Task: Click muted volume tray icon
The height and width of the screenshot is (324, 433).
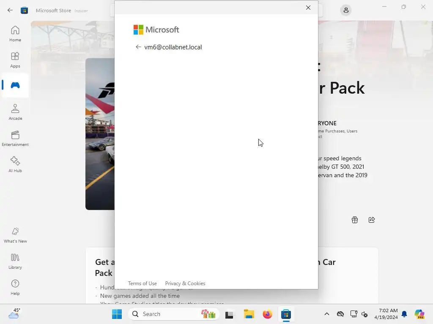Action: tap(364, 314)
